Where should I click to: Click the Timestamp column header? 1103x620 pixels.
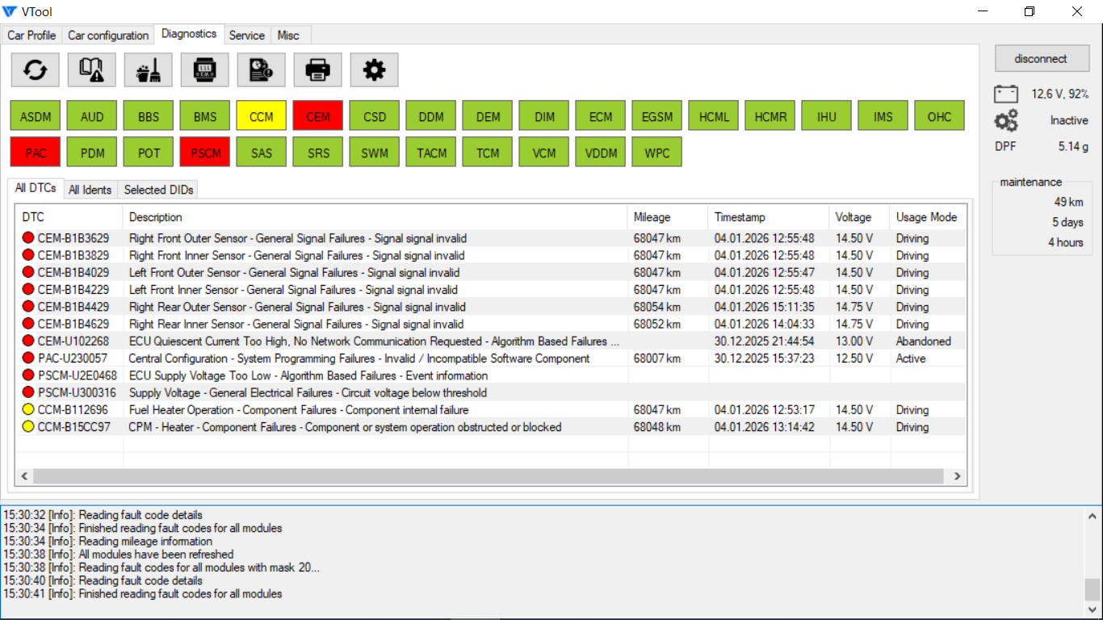click(x=740, y=217)
